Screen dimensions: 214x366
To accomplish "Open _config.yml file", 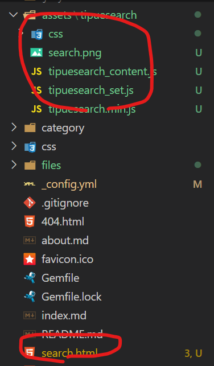I will click(x=69, y=184).
